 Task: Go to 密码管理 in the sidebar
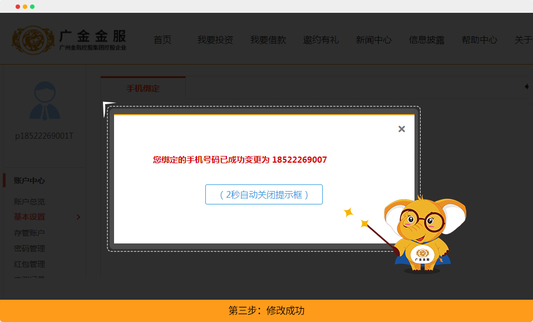(x=29, y=248)
